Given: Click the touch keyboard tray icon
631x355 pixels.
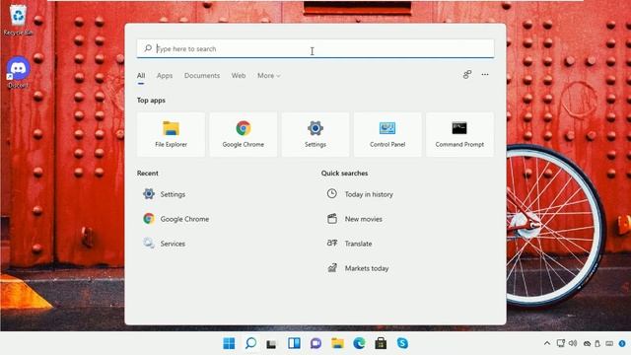Looking at the screenshot, I should (609, 344).
